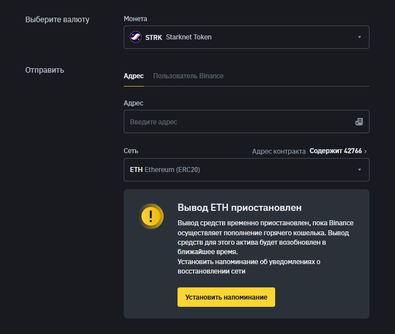Click the Монета field label
Image resolution: width=395 pixels, height=334 pixels.
(x=135, y=19)
